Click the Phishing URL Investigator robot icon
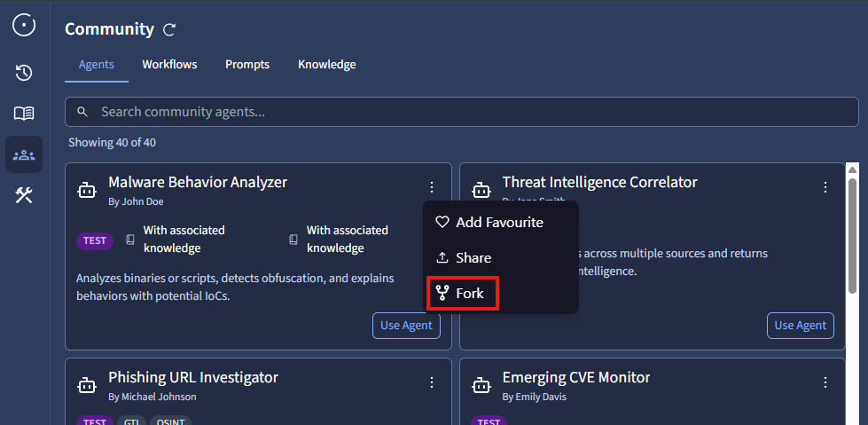This screenshot has height=425, width=868. click(87, 385)
